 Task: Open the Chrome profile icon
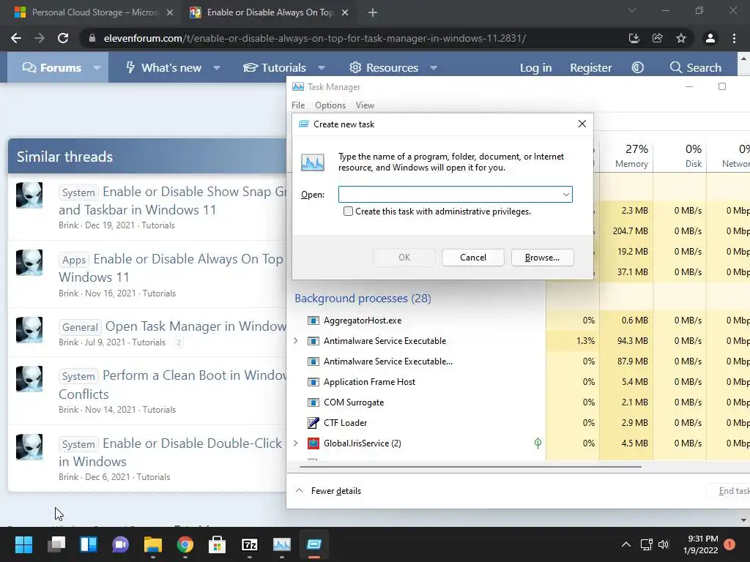710,38
